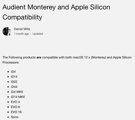
Task: Click the bold word 'are' in paragraph
Action: (x=39, y=58)
